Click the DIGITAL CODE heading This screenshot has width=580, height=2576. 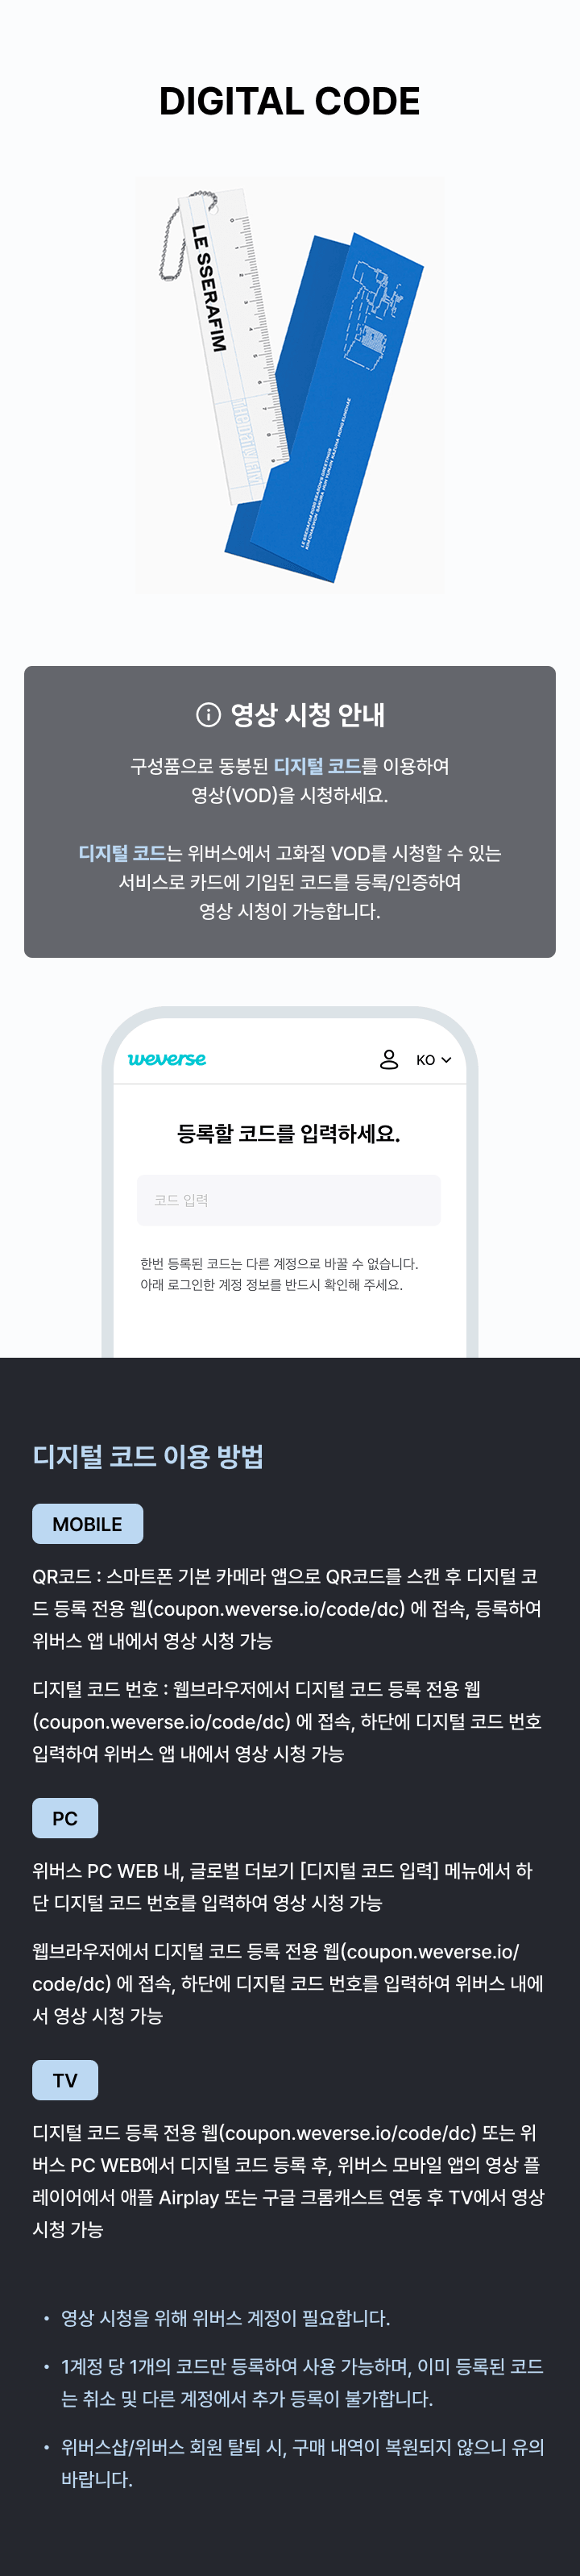pyautogui.click(x=289, y=101)
